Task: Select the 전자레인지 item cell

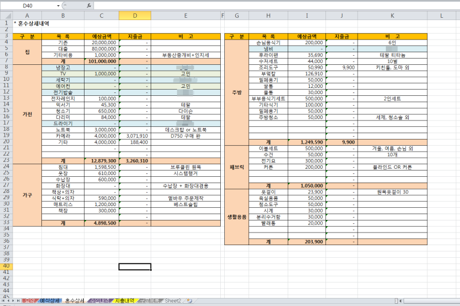Action: click(x=63, y=99)
